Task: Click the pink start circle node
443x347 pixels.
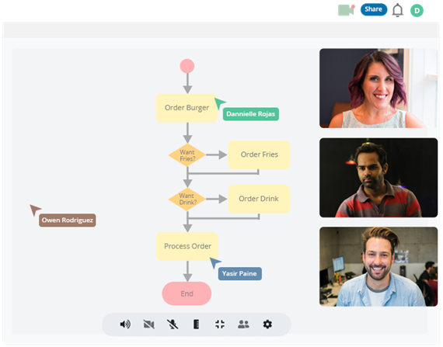Action: coord(187,66)
